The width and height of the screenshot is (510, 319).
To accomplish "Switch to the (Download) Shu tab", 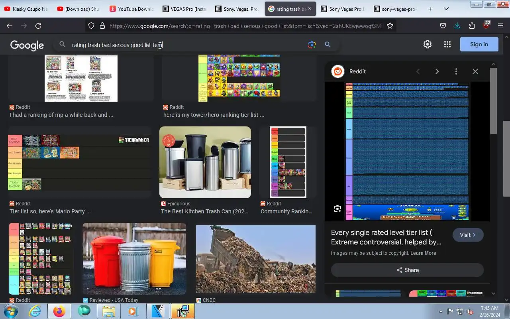I will 79,9.
